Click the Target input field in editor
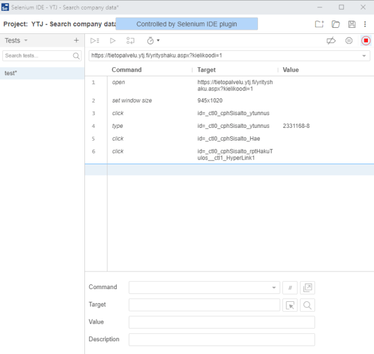 tap(204, 305)
